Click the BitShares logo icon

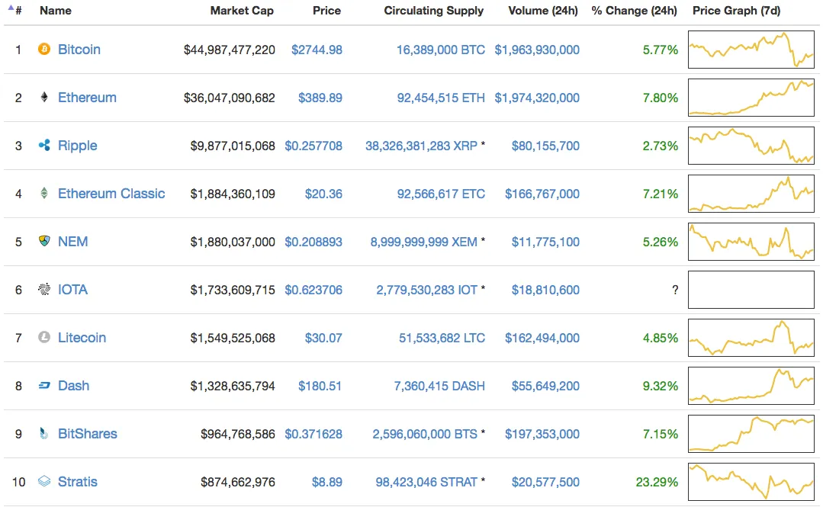coord(44,433)
